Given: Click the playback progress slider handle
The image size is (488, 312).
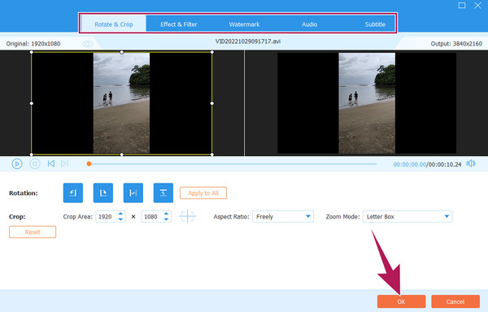Looking at the screenshot, I should [89, 164].
